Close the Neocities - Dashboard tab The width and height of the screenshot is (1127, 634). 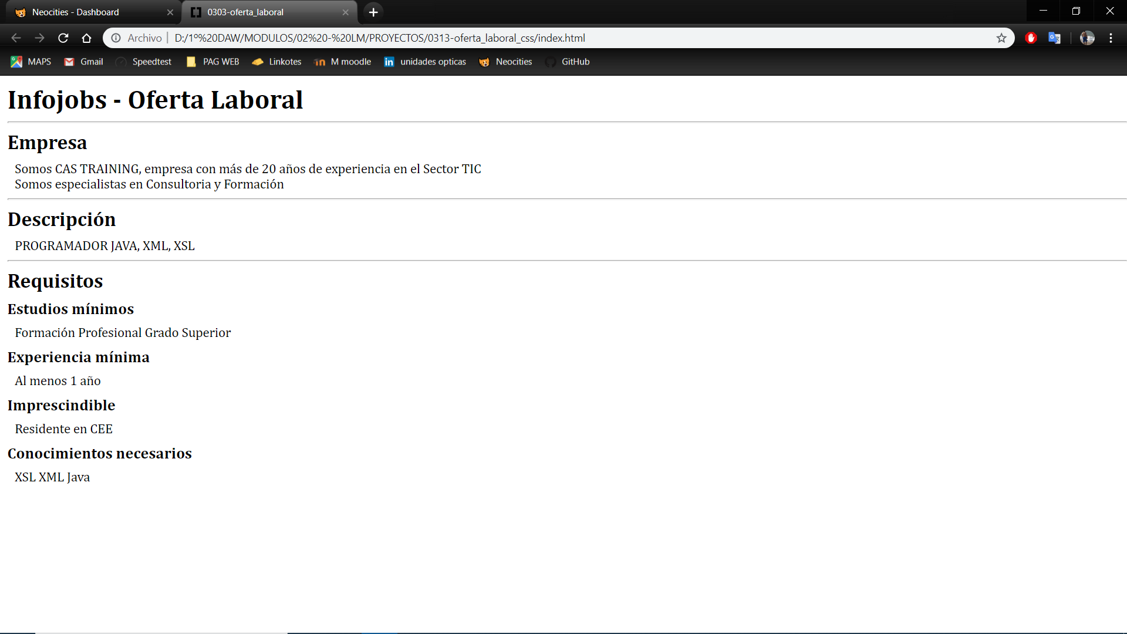coord(170,12)
